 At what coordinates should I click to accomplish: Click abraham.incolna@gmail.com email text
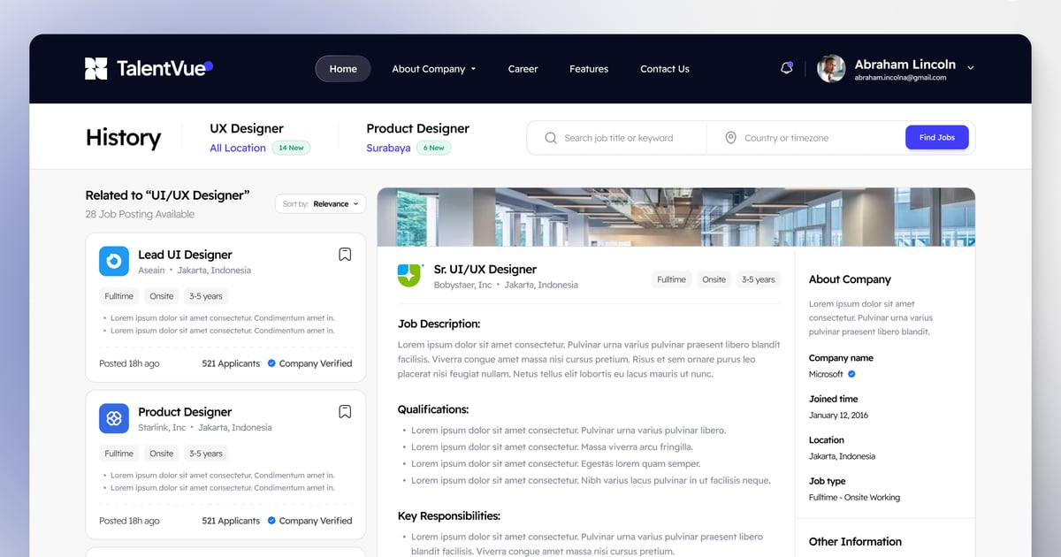coord(900,78)
